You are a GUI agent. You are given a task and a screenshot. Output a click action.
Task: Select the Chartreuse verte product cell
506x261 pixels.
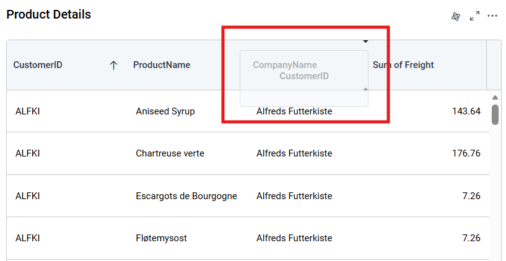click(x=170, y=153)
